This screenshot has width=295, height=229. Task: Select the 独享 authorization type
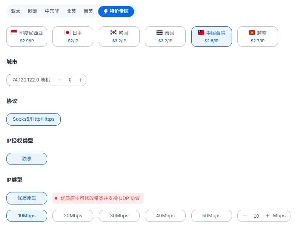[x=27, y=159]
